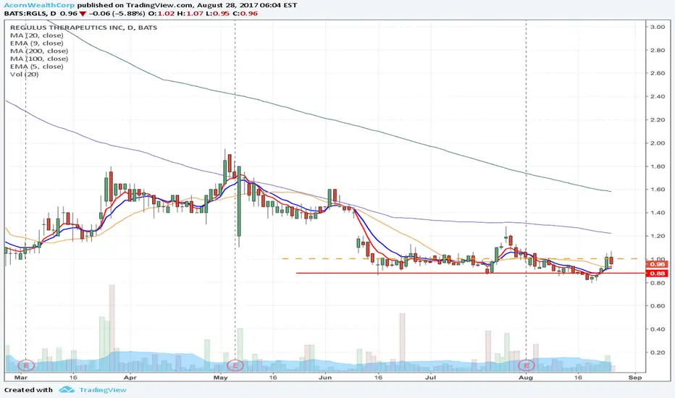Screen dimensions: 675x398
Task: Open the TradingView text link
Action: click(x=103, y=390)
